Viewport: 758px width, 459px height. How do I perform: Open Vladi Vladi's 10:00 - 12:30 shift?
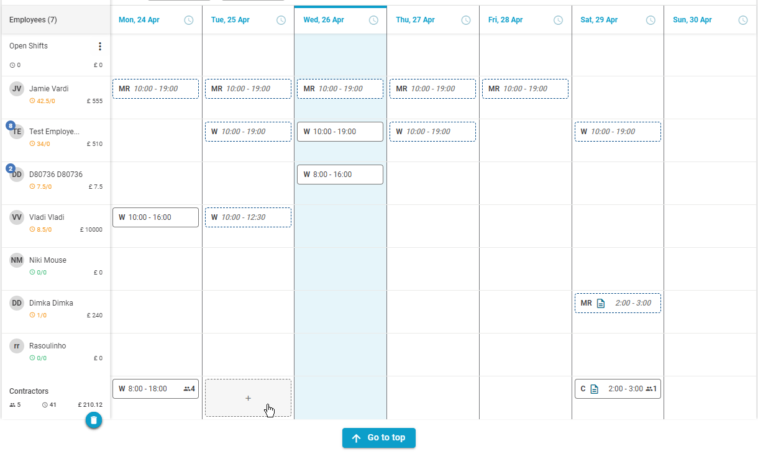(x=248, y=217)
